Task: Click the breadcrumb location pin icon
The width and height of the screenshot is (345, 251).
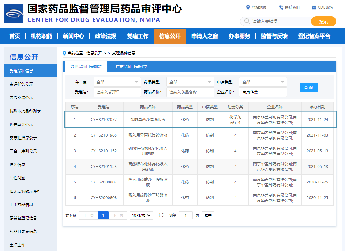Action: coord(64,53)
